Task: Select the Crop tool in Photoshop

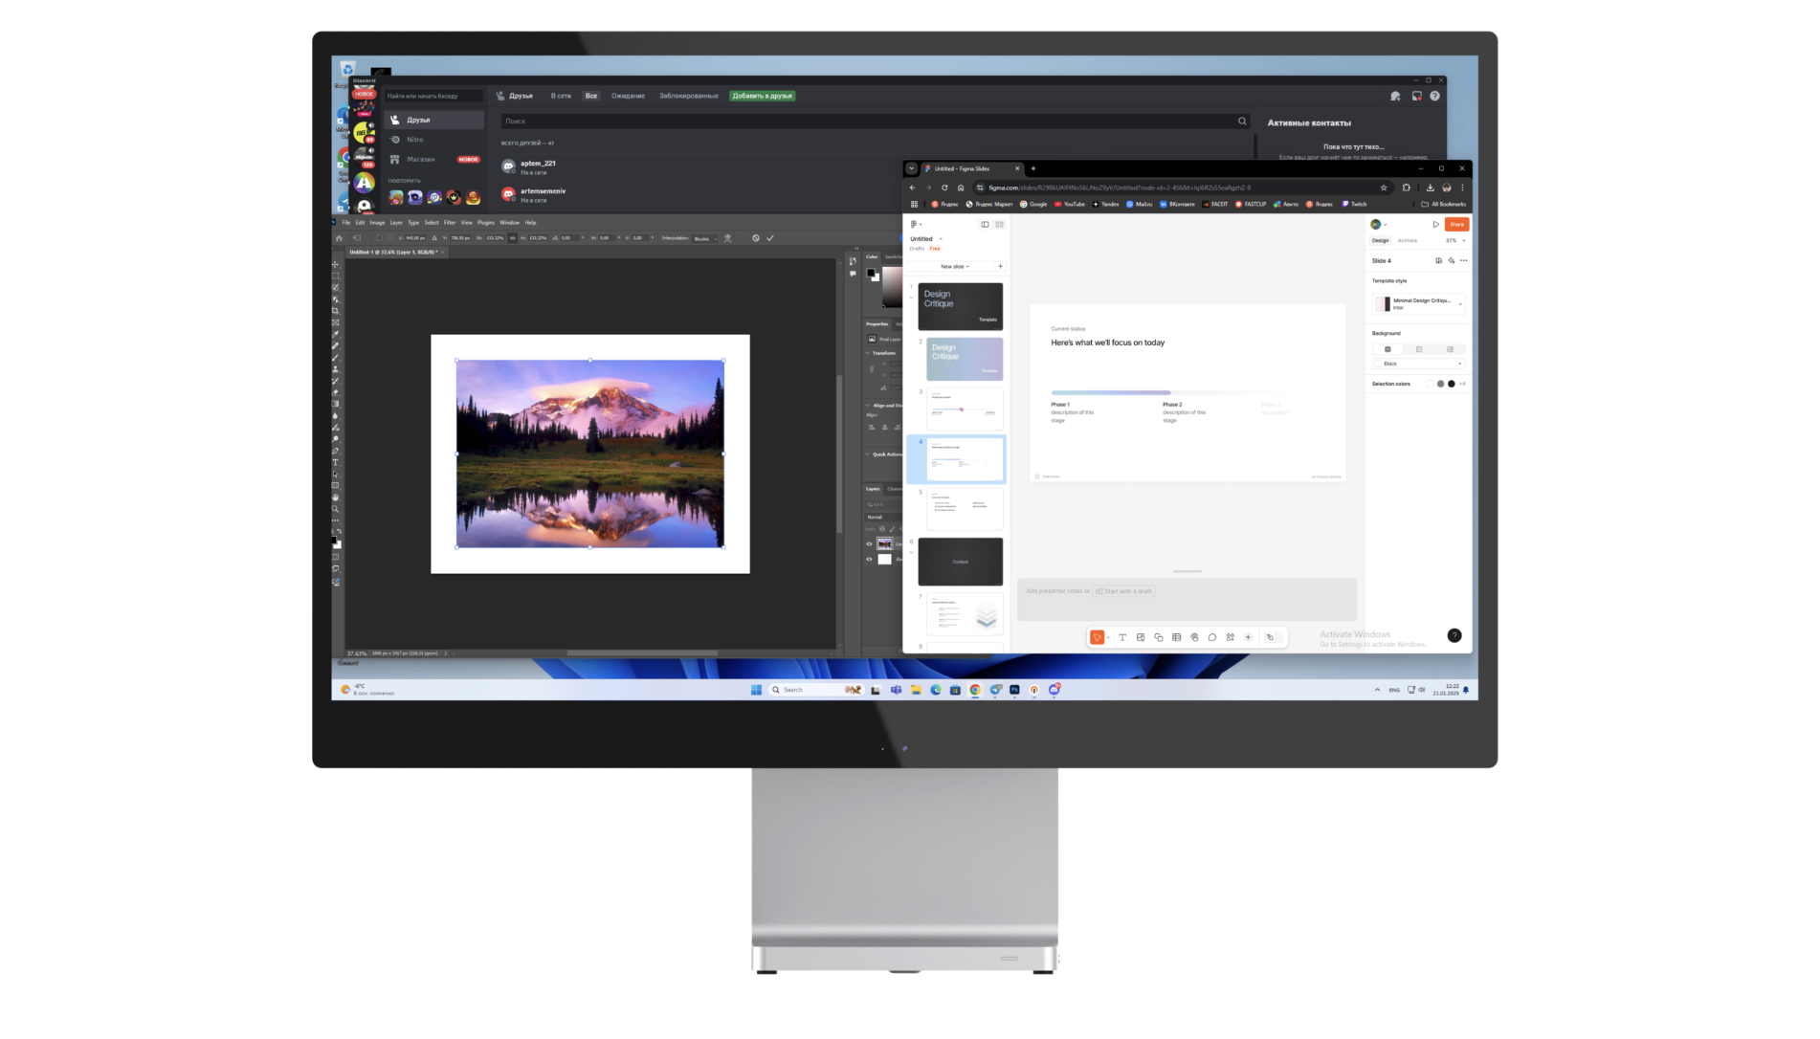Action: tap(336, 311)
